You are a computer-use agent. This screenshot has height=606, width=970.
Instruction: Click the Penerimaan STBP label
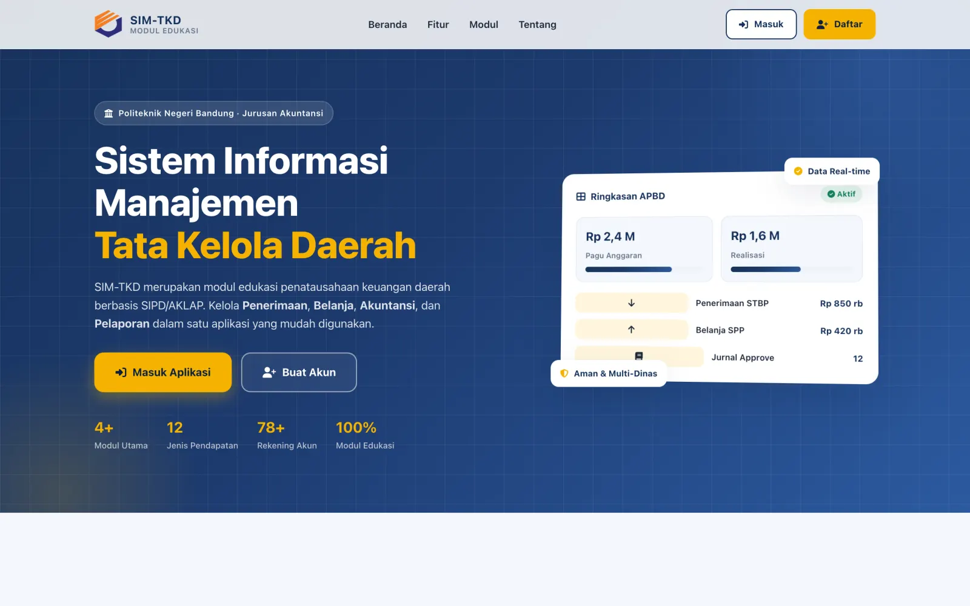732,303
